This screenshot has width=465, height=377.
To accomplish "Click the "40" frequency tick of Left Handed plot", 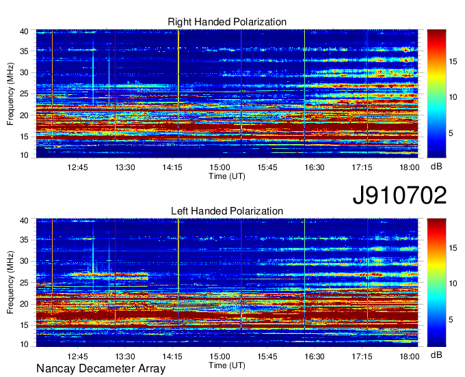I will coord(24,221).
